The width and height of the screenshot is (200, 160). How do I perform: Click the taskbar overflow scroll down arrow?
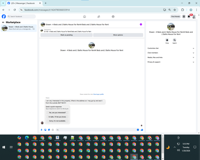[x=163, y=159]
